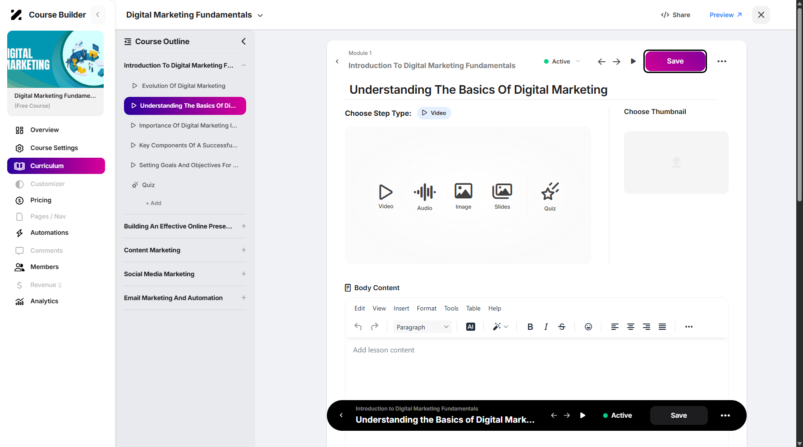Open the Preview link

click(725, 15)
